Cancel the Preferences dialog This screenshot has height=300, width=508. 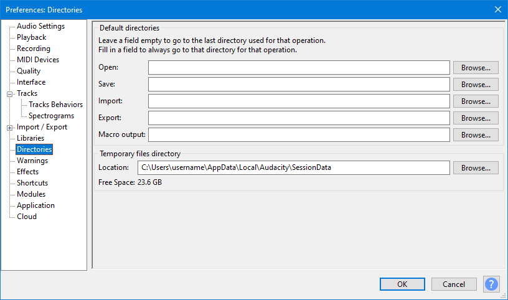click(x=454, y=284)
